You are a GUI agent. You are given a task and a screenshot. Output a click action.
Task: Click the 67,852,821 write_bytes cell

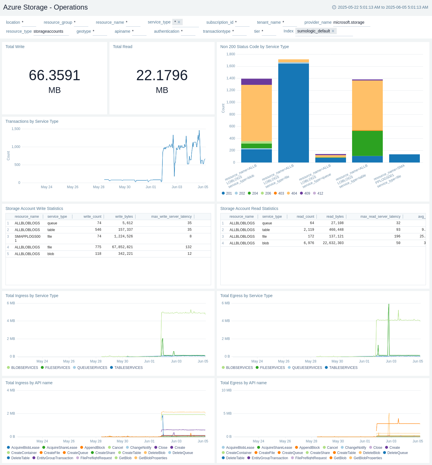(x=122, y=247)
